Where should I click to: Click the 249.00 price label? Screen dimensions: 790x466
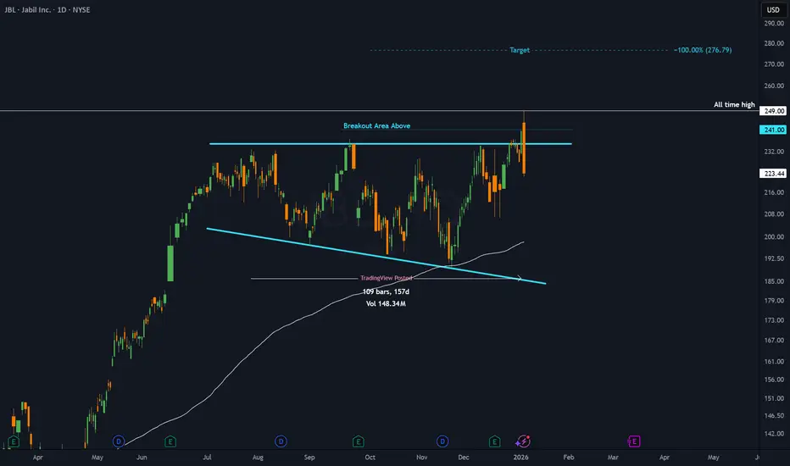tap(773, 111)
